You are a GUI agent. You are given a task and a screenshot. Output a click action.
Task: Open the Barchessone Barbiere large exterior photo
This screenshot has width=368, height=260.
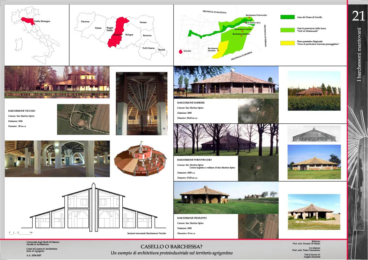[226, 82]
